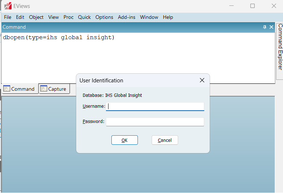This screenshot has height=193, width=283.
Task: Click the EViews application logo icon
Action: point(8,6)
